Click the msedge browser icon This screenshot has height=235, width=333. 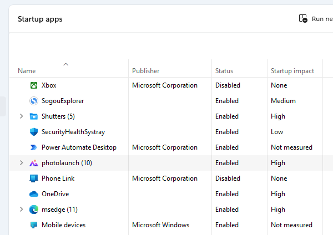tap(34, 210)
